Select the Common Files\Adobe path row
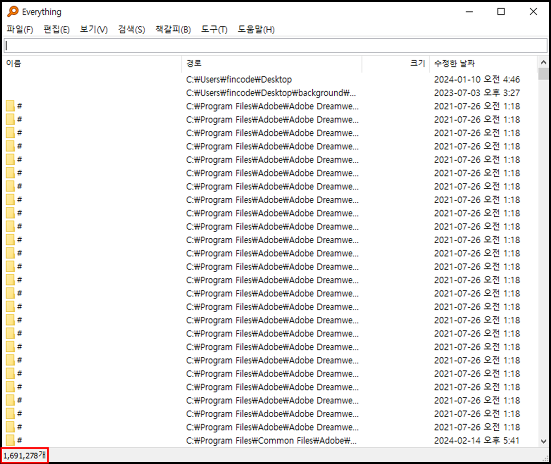551x464 pixels. pyautogui.click(x=271, y=441)
